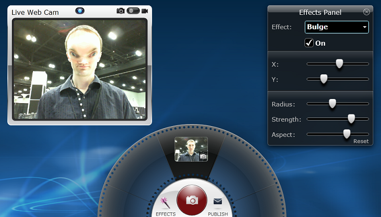The height and width of the screenshot is (217, 381).
Task: Click the video camera icon in Live Web Cam
Action: click(x=145, y=11)
